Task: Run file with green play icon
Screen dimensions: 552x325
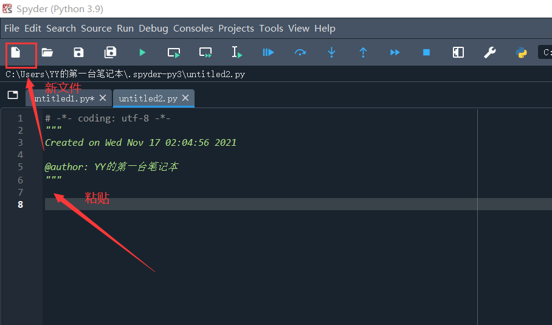Action: pos(142,52)
